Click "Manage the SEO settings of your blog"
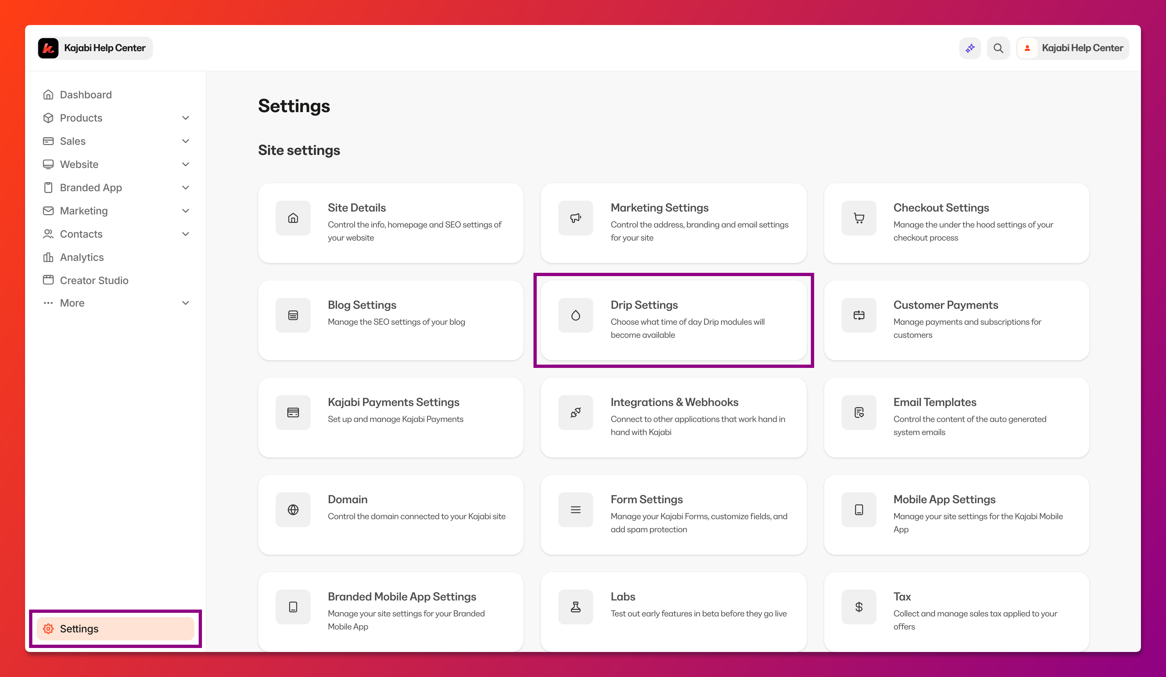This screenshot has width=1166, height=677. point(397,322)
